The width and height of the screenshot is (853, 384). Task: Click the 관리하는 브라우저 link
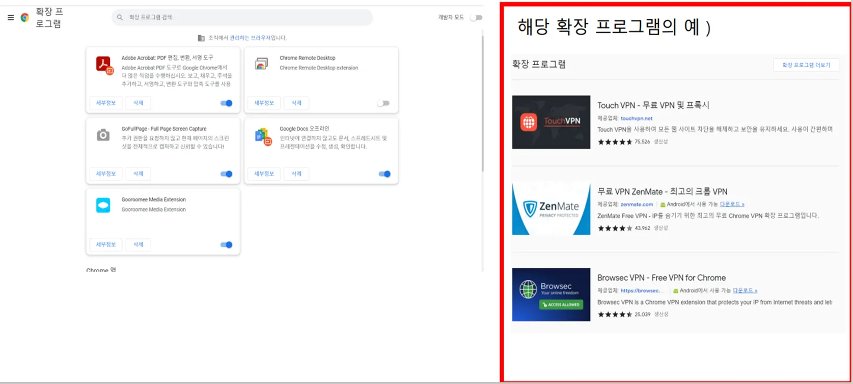(x=250, y=38)
